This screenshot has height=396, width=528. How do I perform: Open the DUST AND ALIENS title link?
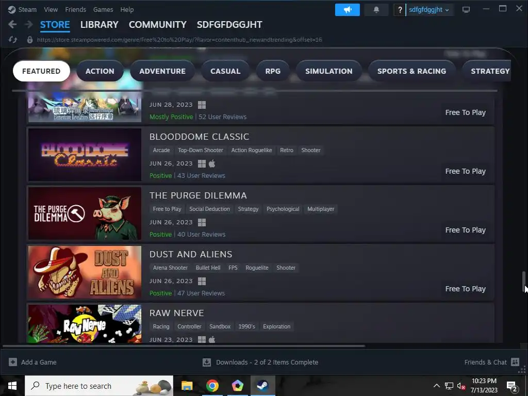pos(191,254)
